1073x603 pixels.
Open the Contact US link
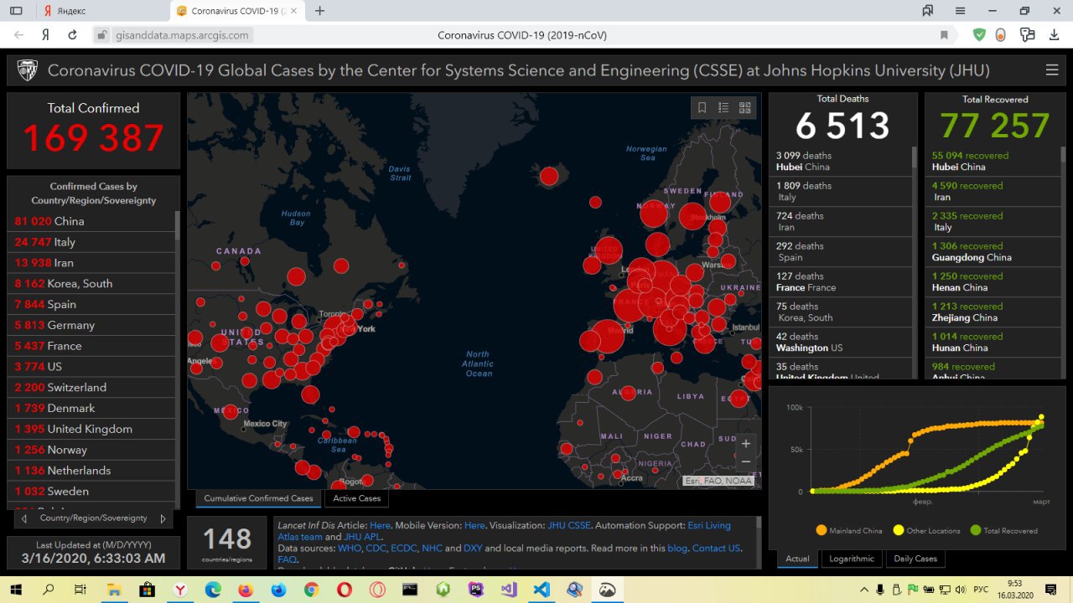coord(716,548)
